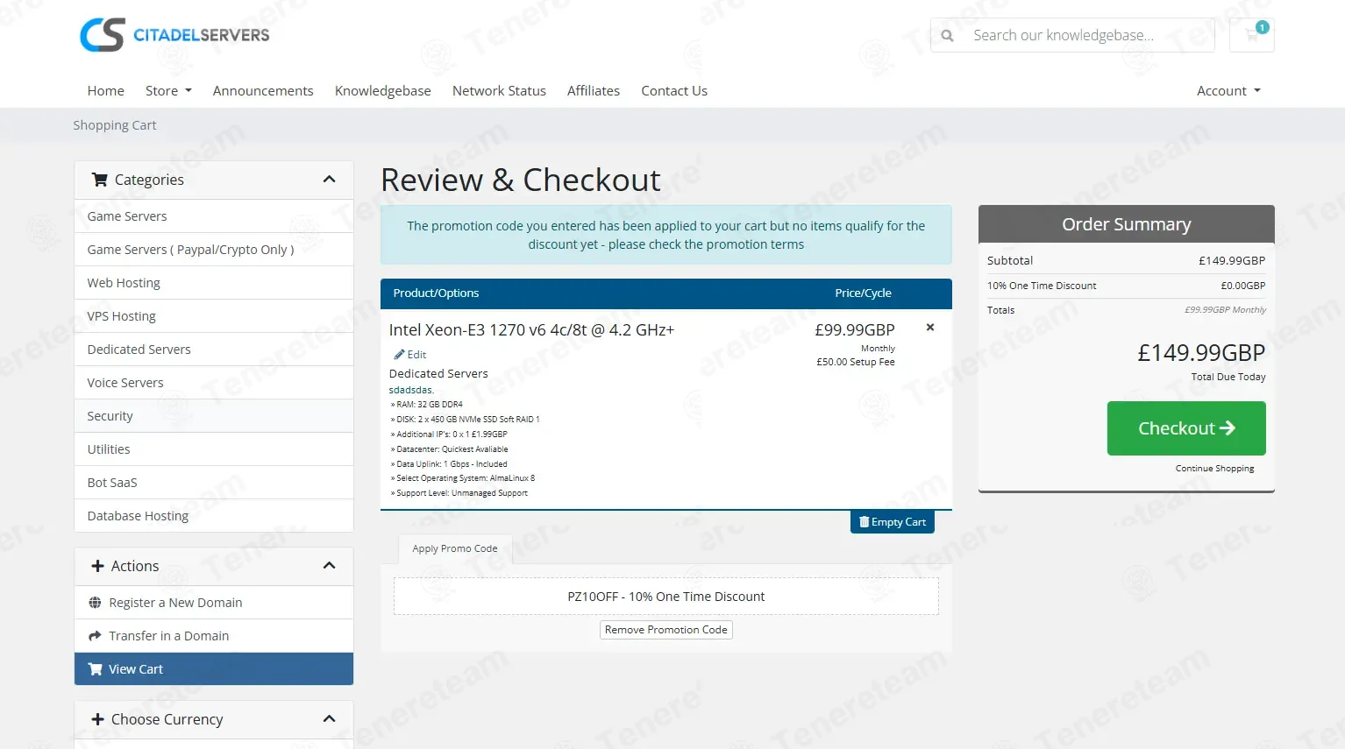This screenshot has height=749, width=1345.
Task: Click the Edit pencil link for Xeon server
Action: tap(409, 355)
